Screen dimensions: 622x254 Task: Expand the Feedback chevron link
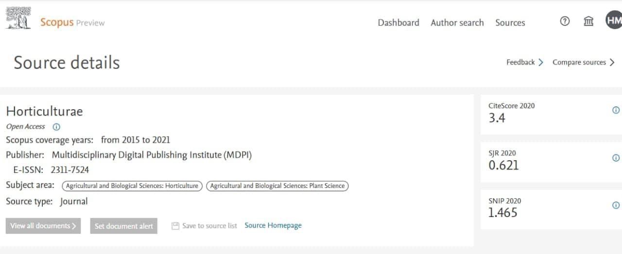tap(525, 62)
